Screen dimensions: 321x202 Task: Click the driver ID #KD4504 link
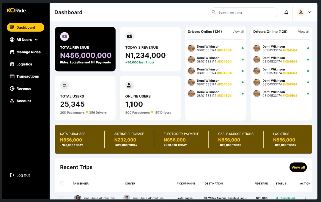pyautogui.click(x=224, y=50)
